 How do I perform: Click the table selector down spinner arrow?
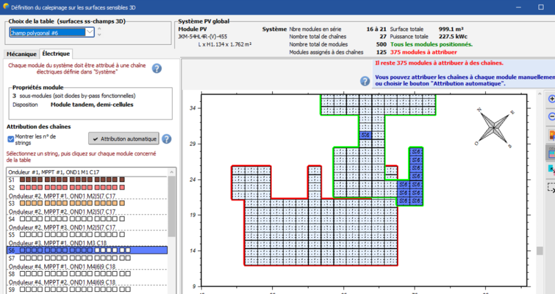coord(99,35)
